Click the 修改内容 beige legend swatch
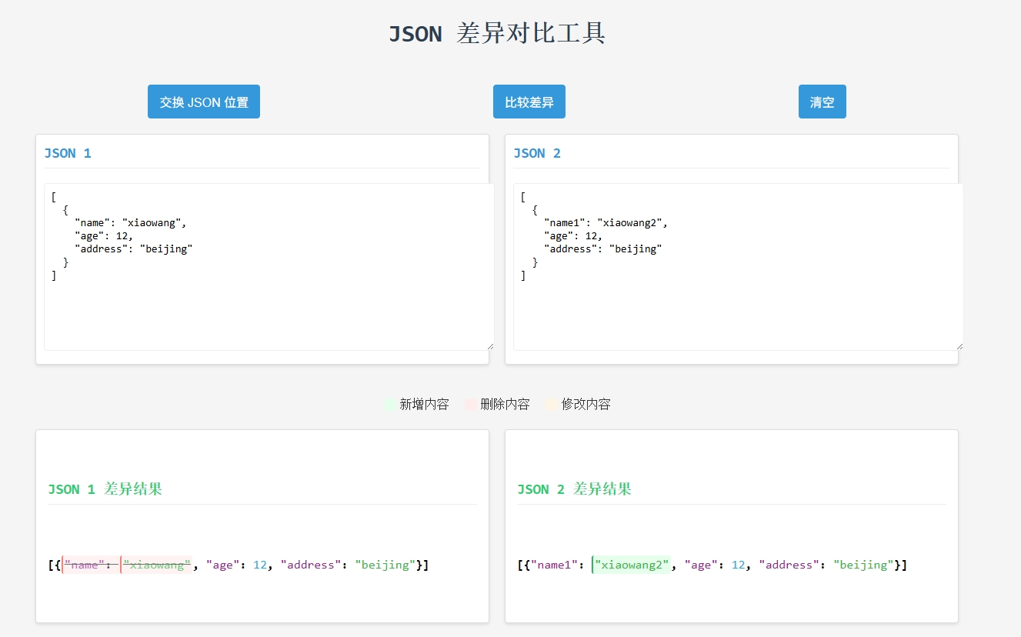 pyautogui.click(x=552, y=405)
